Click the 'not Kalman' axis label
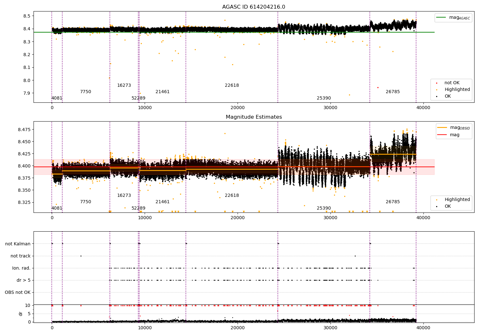The height and width of the screenshot is (335, 479). point(18,244)
